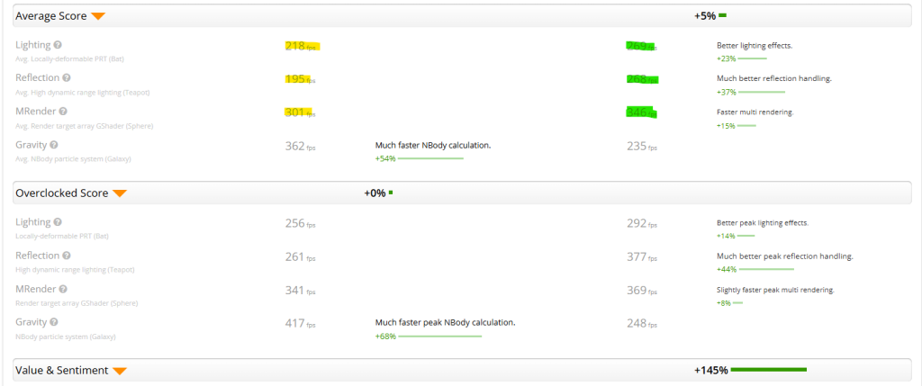The height and width of the screenshot is (386, 922).
Task: Show help for Gravity in Overclocked Score
Action: (x=54, y=322)
